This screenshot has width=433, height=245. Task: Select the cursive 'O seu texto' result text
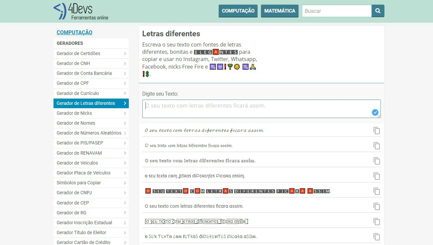pyautogui.click(x=205, y=130)
